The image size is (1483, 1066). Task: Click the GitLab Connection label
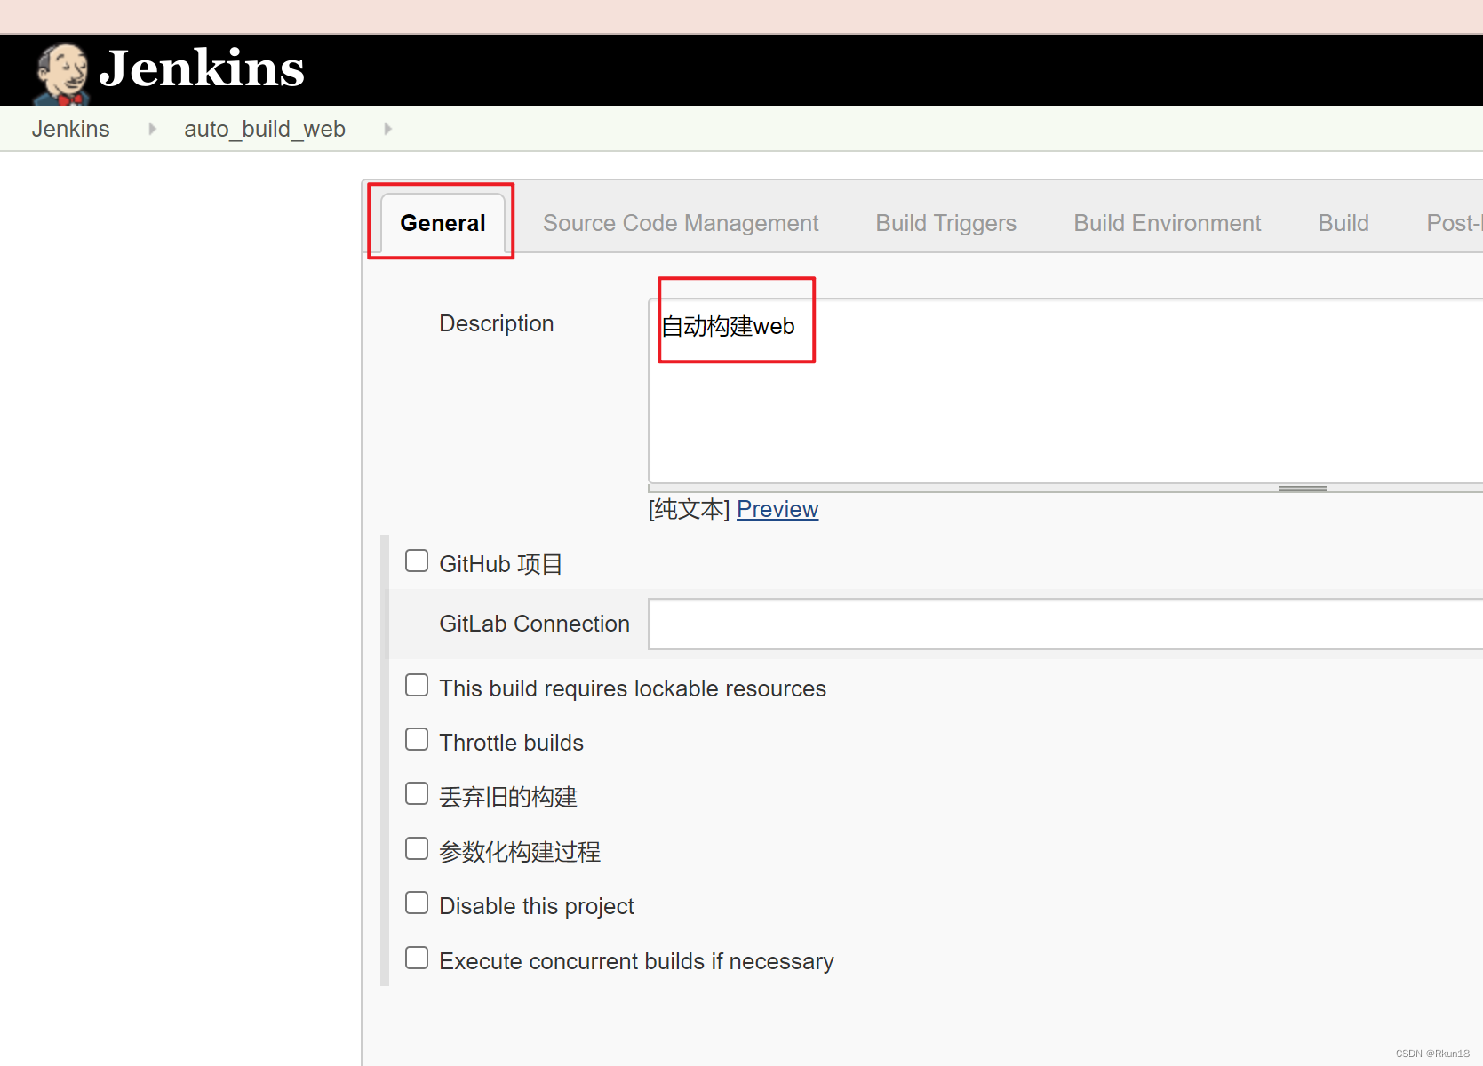[534, 624]
